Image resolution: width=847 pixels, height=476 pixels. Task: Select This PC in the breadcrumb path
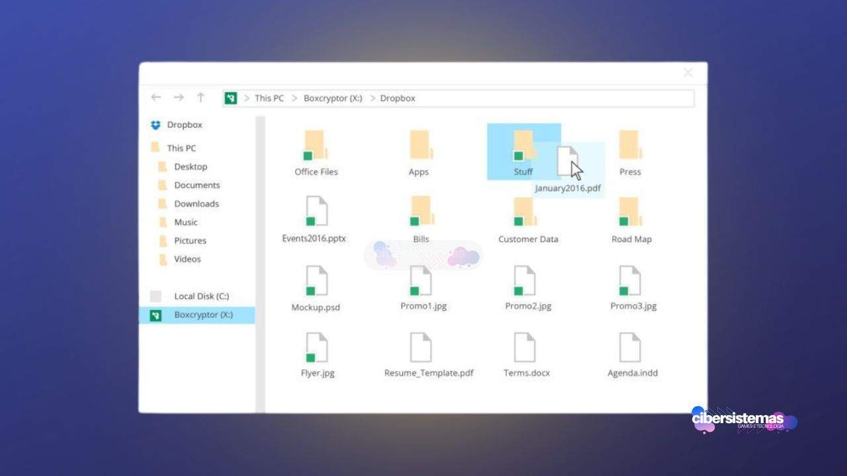click(269, 98)
